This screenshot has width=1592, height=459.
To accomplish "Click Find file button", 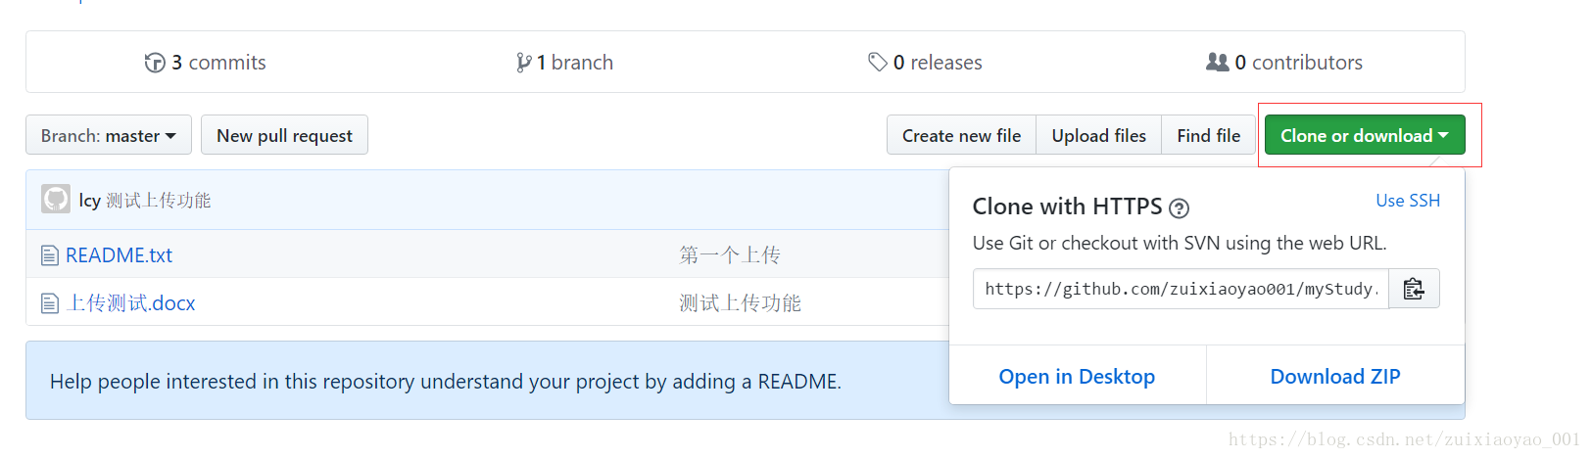I will pos(1209,135).
